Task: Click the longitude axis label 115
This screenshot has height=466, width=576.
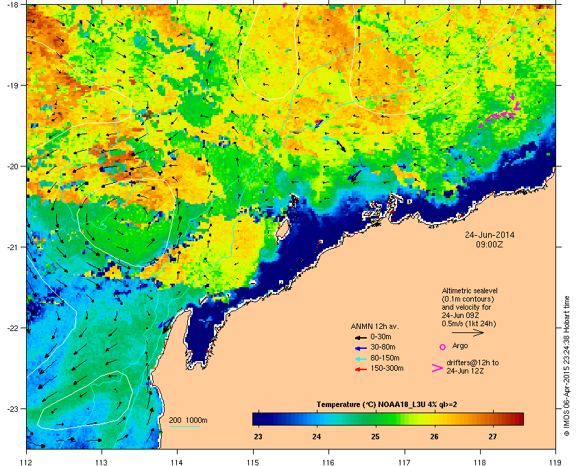Action: click(x=253, y=462)
